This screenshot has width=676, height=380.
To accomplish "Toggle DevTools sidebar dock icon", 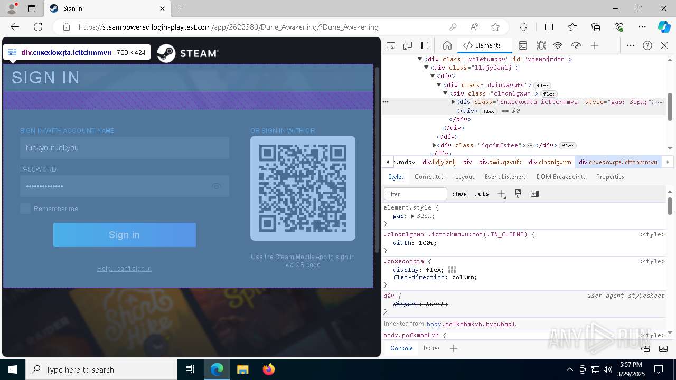I will tap(425, 45).
